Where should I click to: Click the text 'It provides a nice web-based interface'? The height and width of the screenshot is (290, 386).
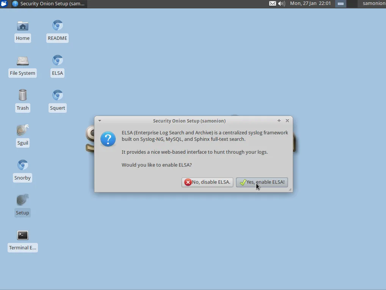[167, 152]
